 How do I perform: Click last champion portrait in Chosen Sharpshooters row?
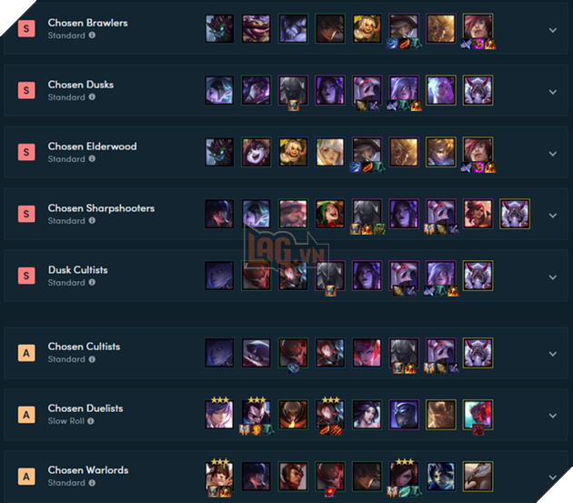point(515,214)
